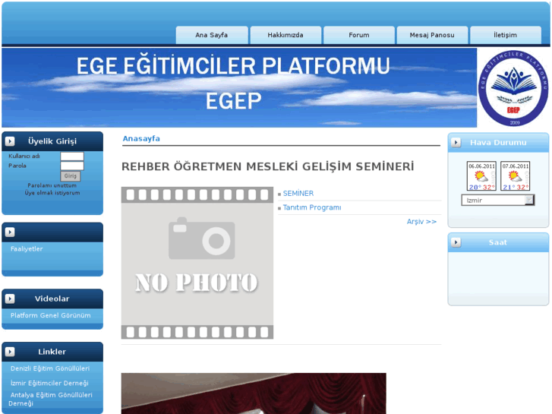Click the red curtain photo thumbnail
This screenshot has height=414, width=552.
click(254, 393)
